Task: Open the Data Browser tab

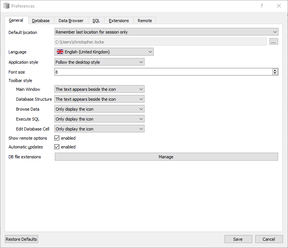Action: point(71,21)
